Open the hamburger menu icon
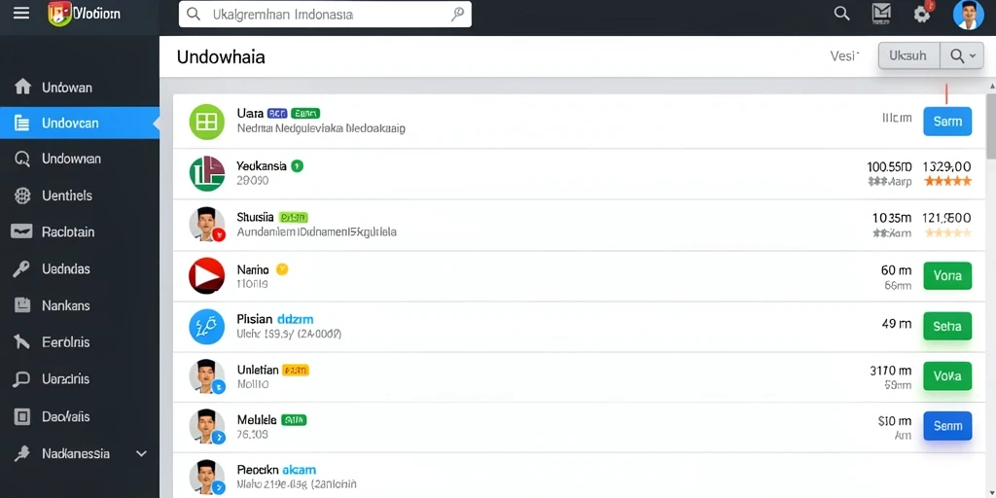Screen dimensions: 996x498 (x=21, y=14)
